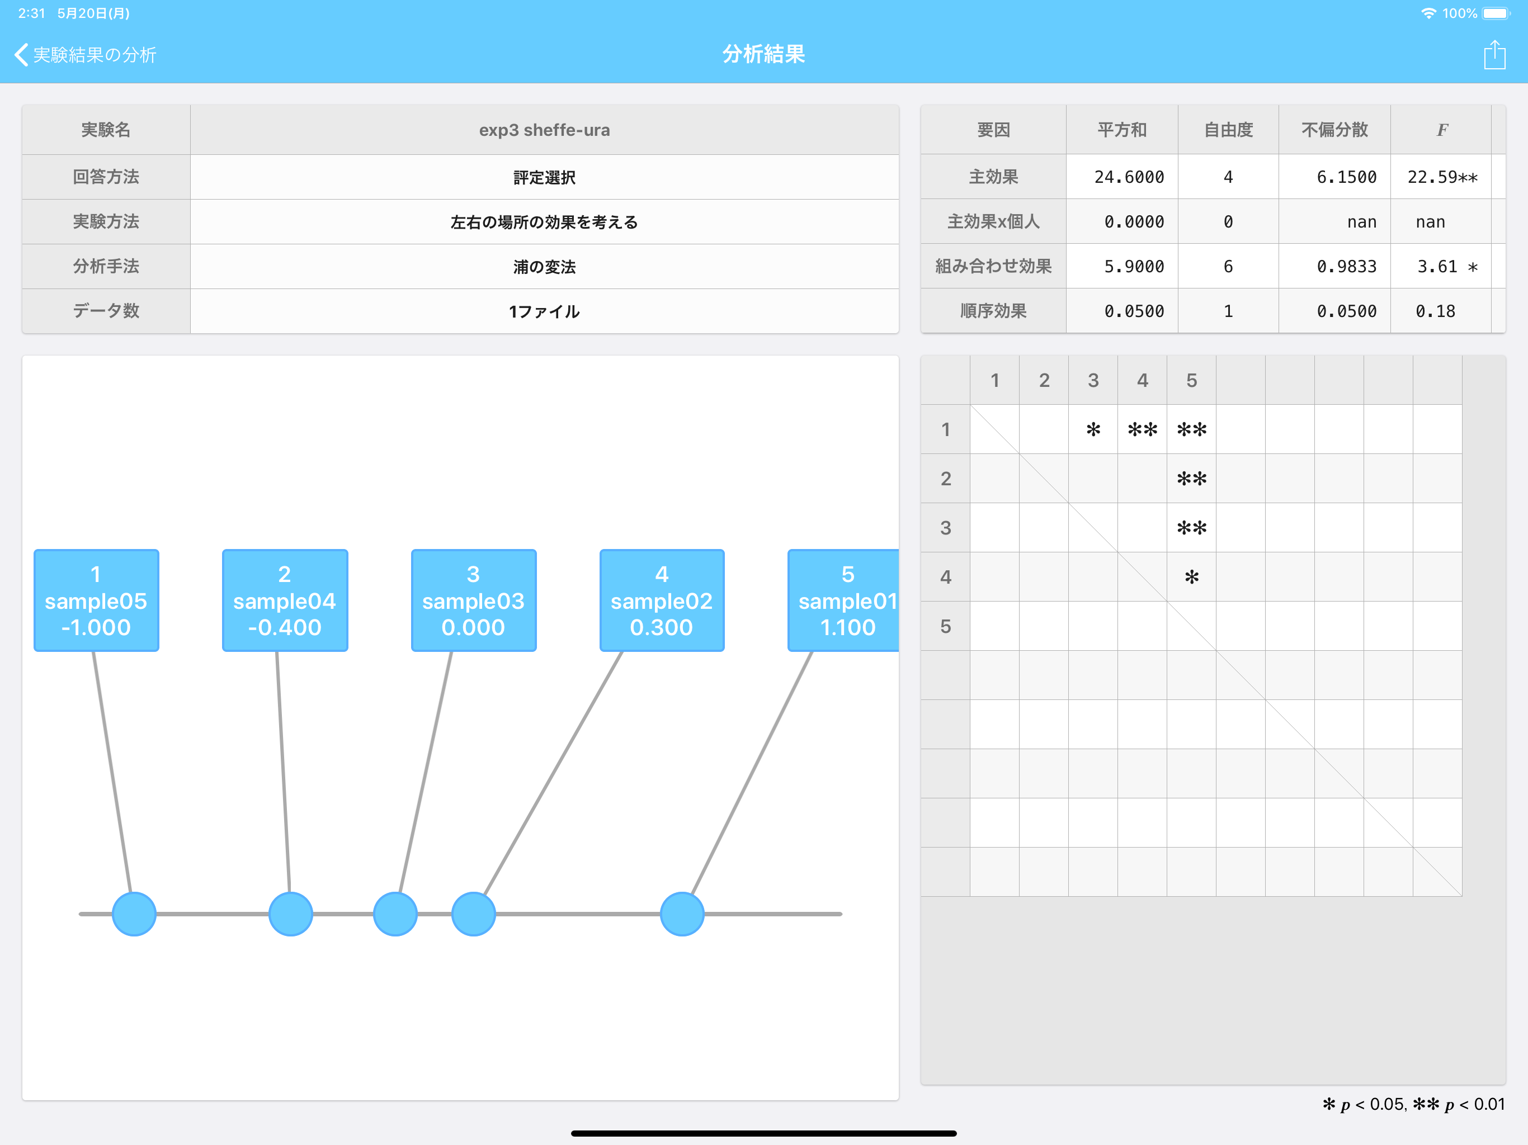Tap matrix column header 1
The image size is (1528, 1145).
pyautogui.click(x=995, y=380)
